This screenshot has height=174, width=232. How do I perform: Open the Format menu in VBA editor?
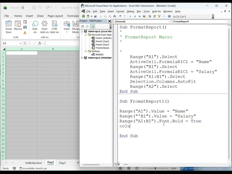120,11
